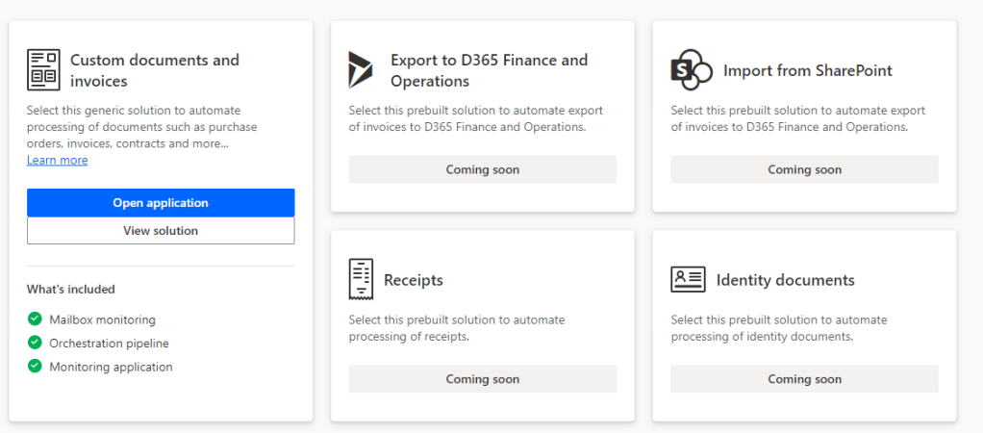Screen dimensions: 983x433
Task: Select the Export to D365 Finance title
Action: point(489,70)
